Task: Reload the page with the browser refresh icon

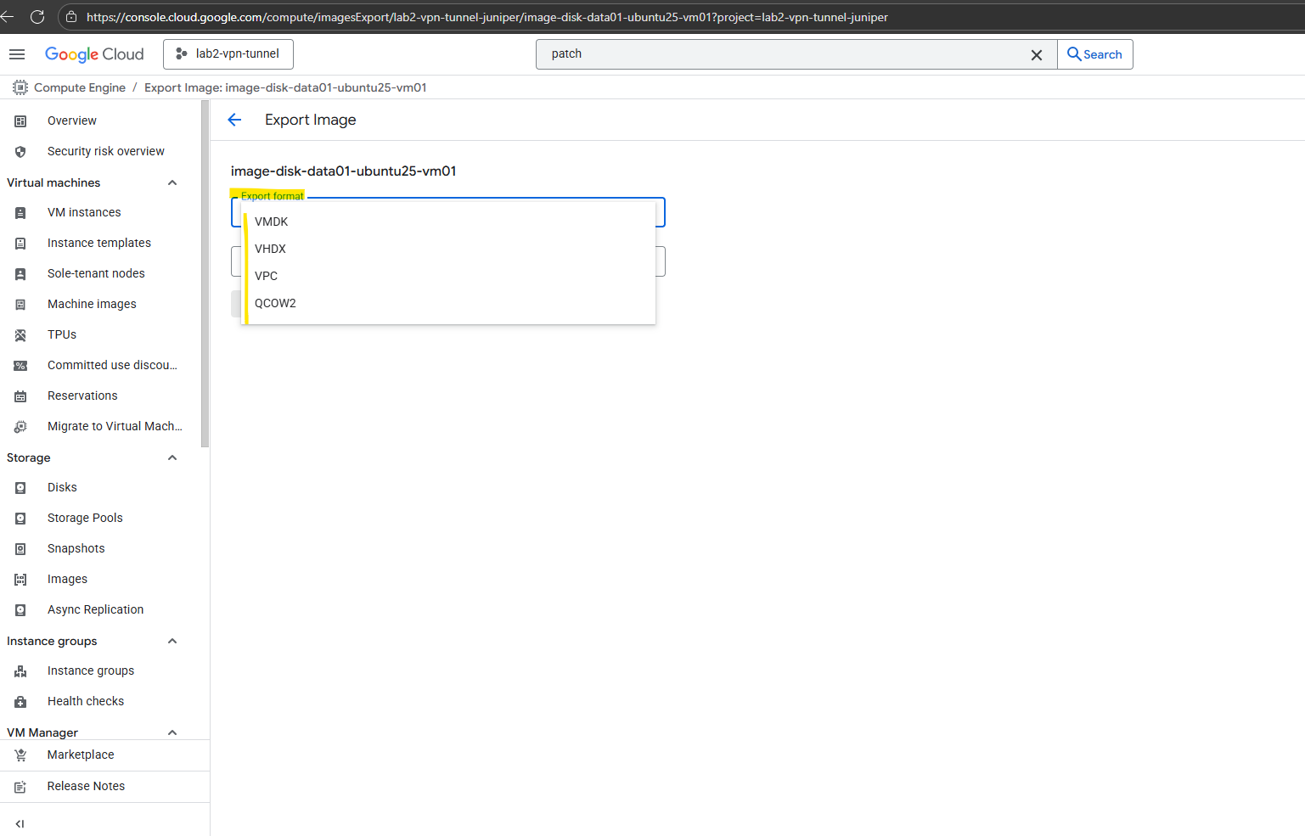Action: [37, 17]
